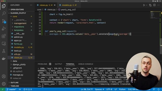
Task: Expand the migrations folder
Action: pos(21,27)
